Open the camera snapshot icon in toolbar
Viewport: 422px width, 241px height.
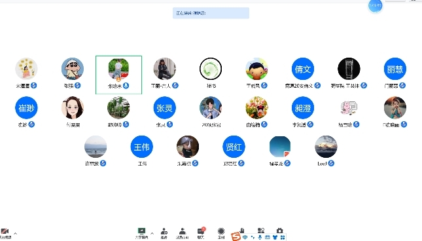[x=279, y=231]
